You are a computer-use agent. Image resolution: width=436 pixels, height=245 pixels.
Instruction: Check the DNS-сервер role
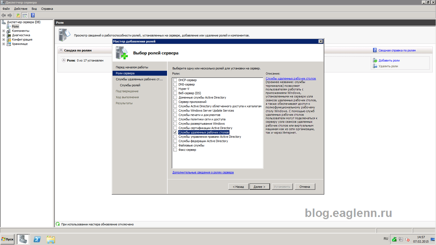click(x=175, y=84)
